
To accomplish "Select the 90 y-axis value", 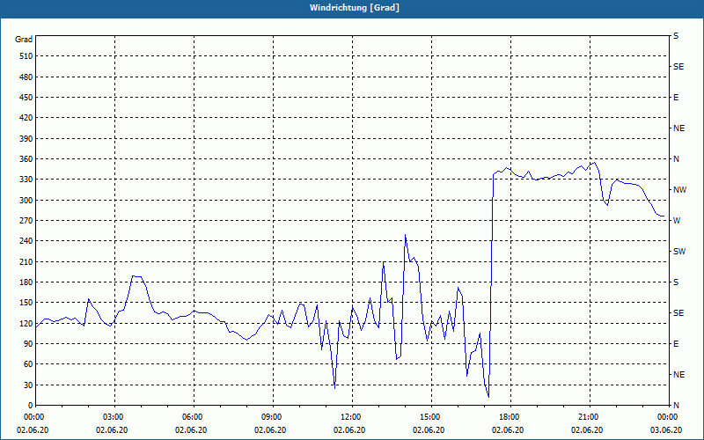I will tap(28, 344).
